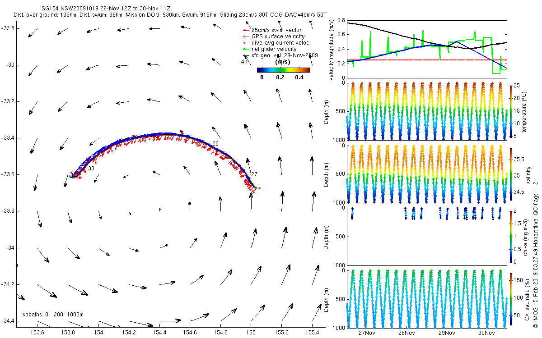Click the '4h' label near the legend
Image resolution: width=542 pixels, height=338 pixels.
[x=244, y=62]
